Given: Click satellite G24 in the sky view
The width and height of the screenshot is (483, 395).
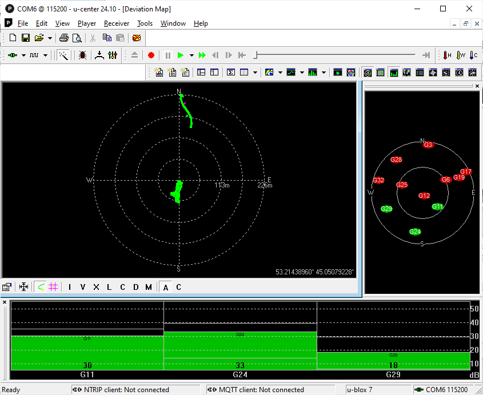Looking at the screenshot, I should [x=415, y=232].
